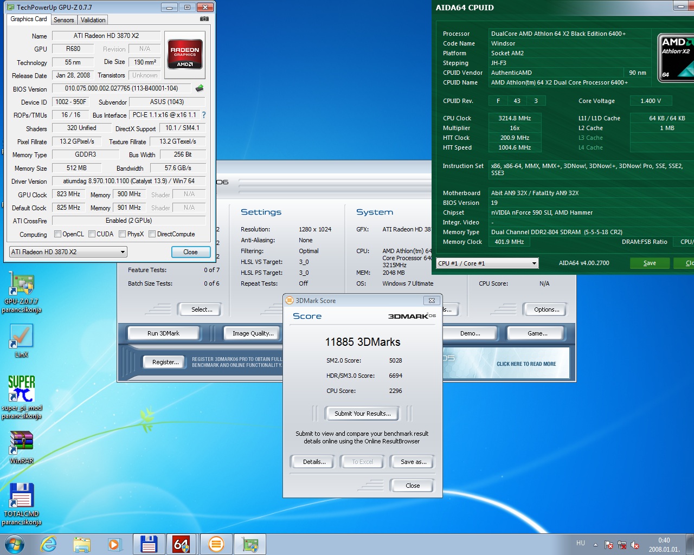Switch to the Sensors tab
The height and width of the screenshot is (555, 694).
64,20
